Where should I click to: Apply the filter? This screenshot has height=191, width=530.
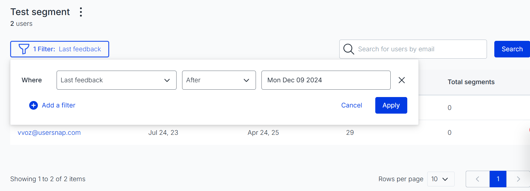pyautogui.click(x=391, y=105)
